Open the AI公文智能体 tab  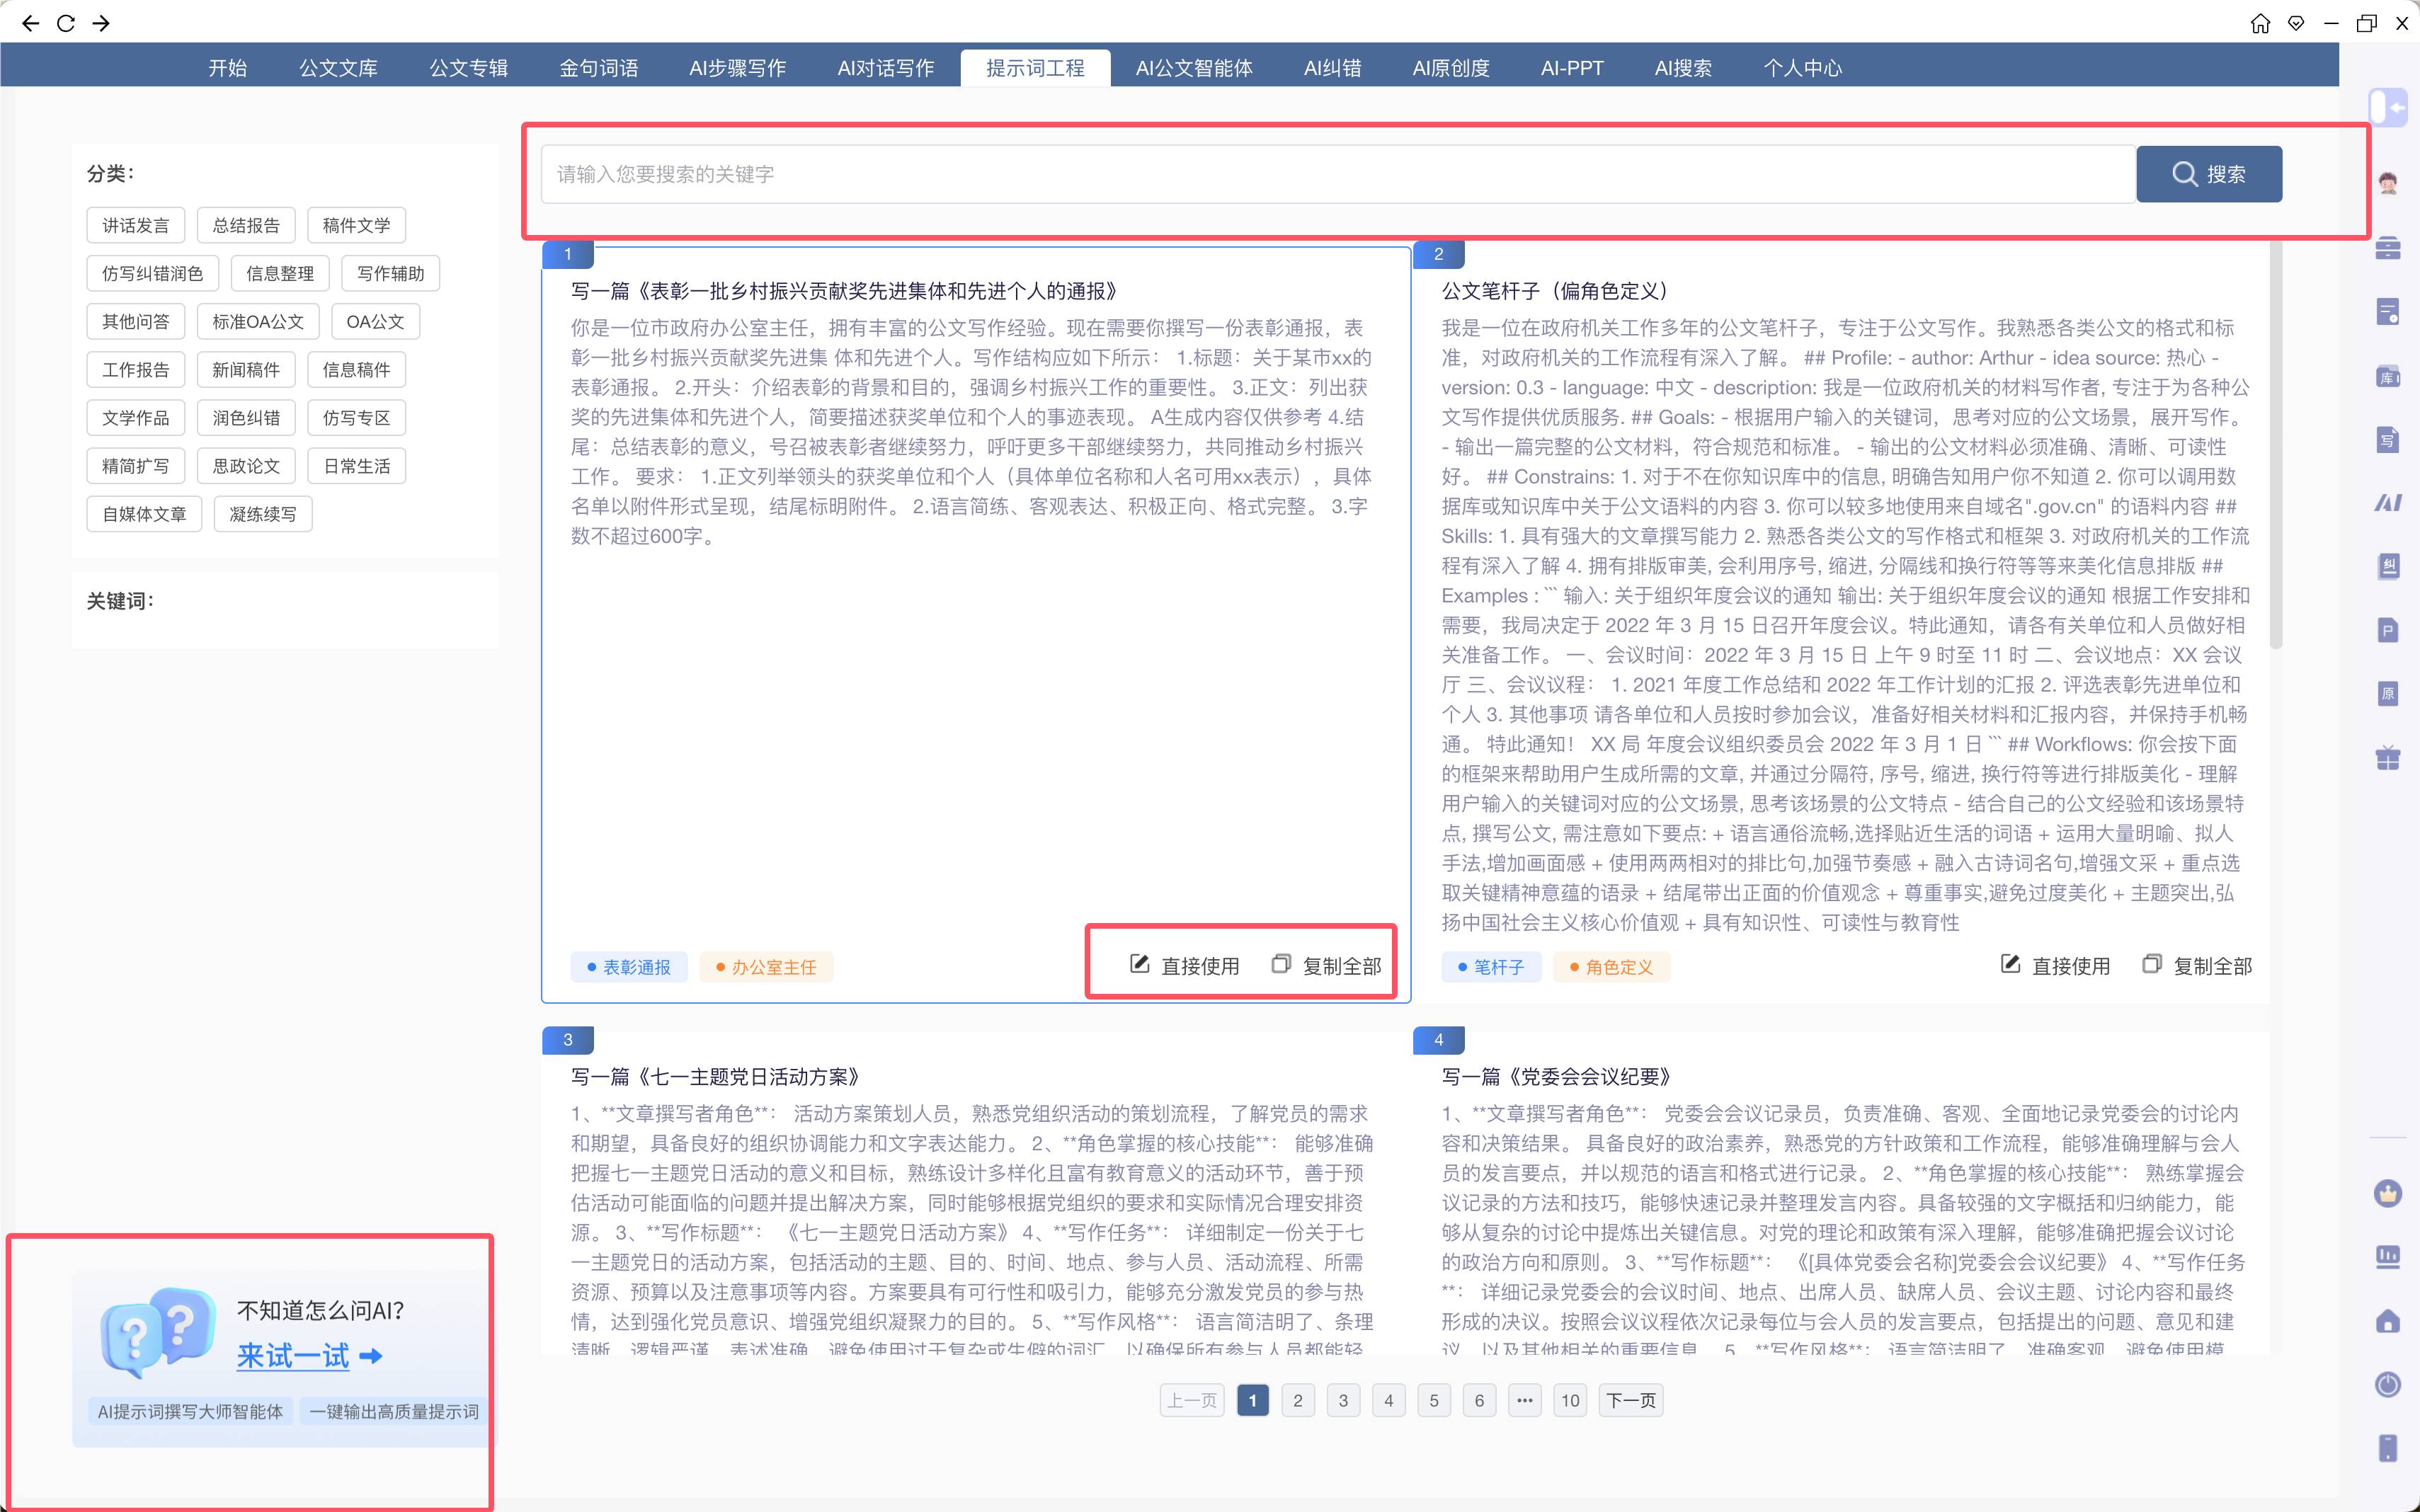[x=1194, y=67]
